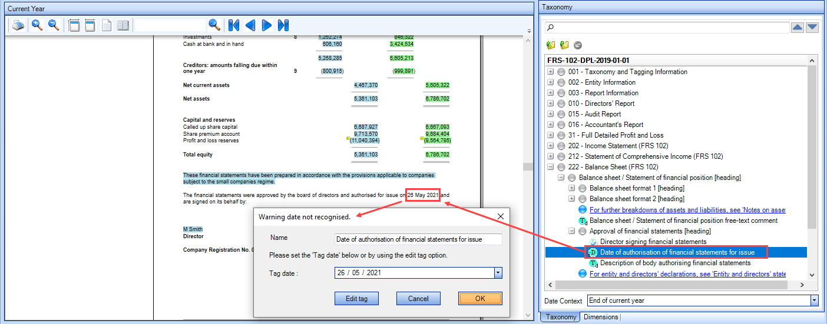Viewport: 827px width, 324px height.
Task: Jump to the last page
Action: [283, 25]
